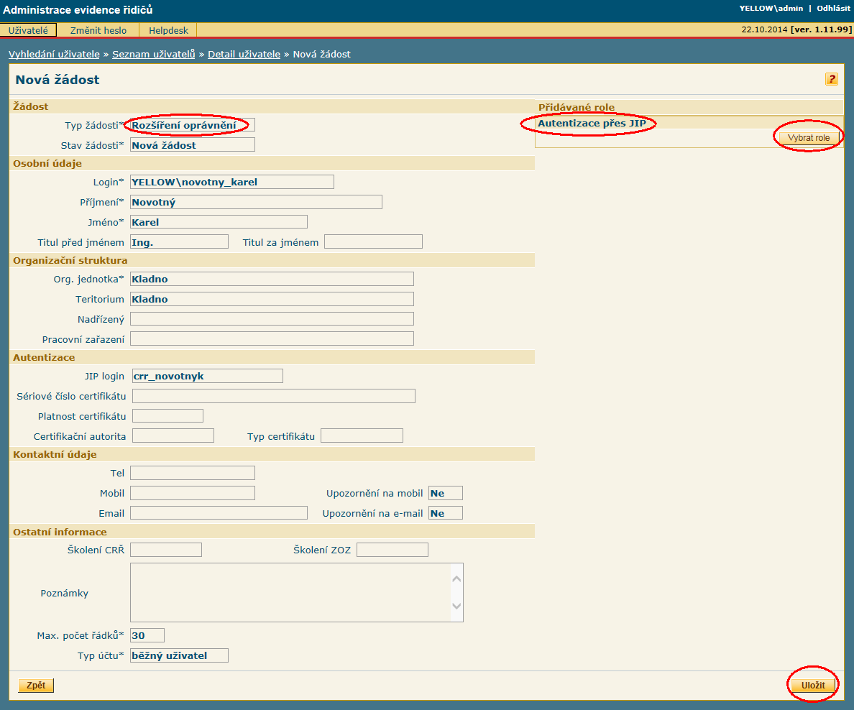Screen dimensions: 854x710
Task: Go to Detail uživatele breadcrumb
Action: (x=244, y=54)
